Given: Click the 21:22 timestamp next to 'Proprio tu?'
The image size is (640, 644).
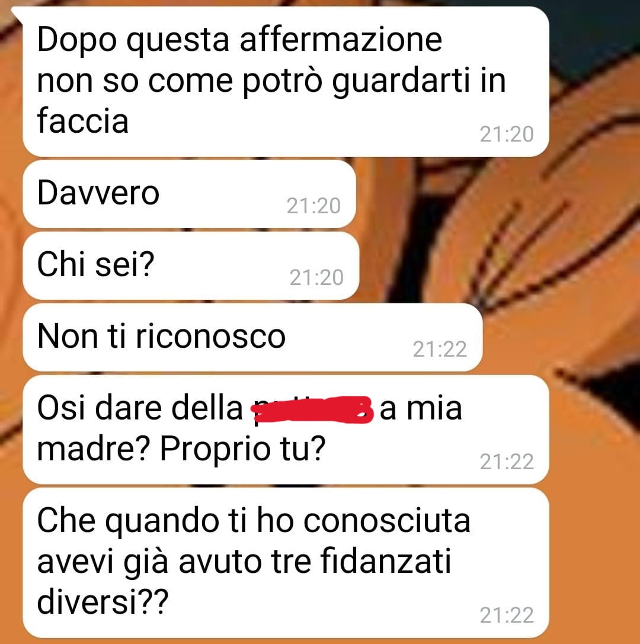Looking at the screenshot, I should point(507,462).
